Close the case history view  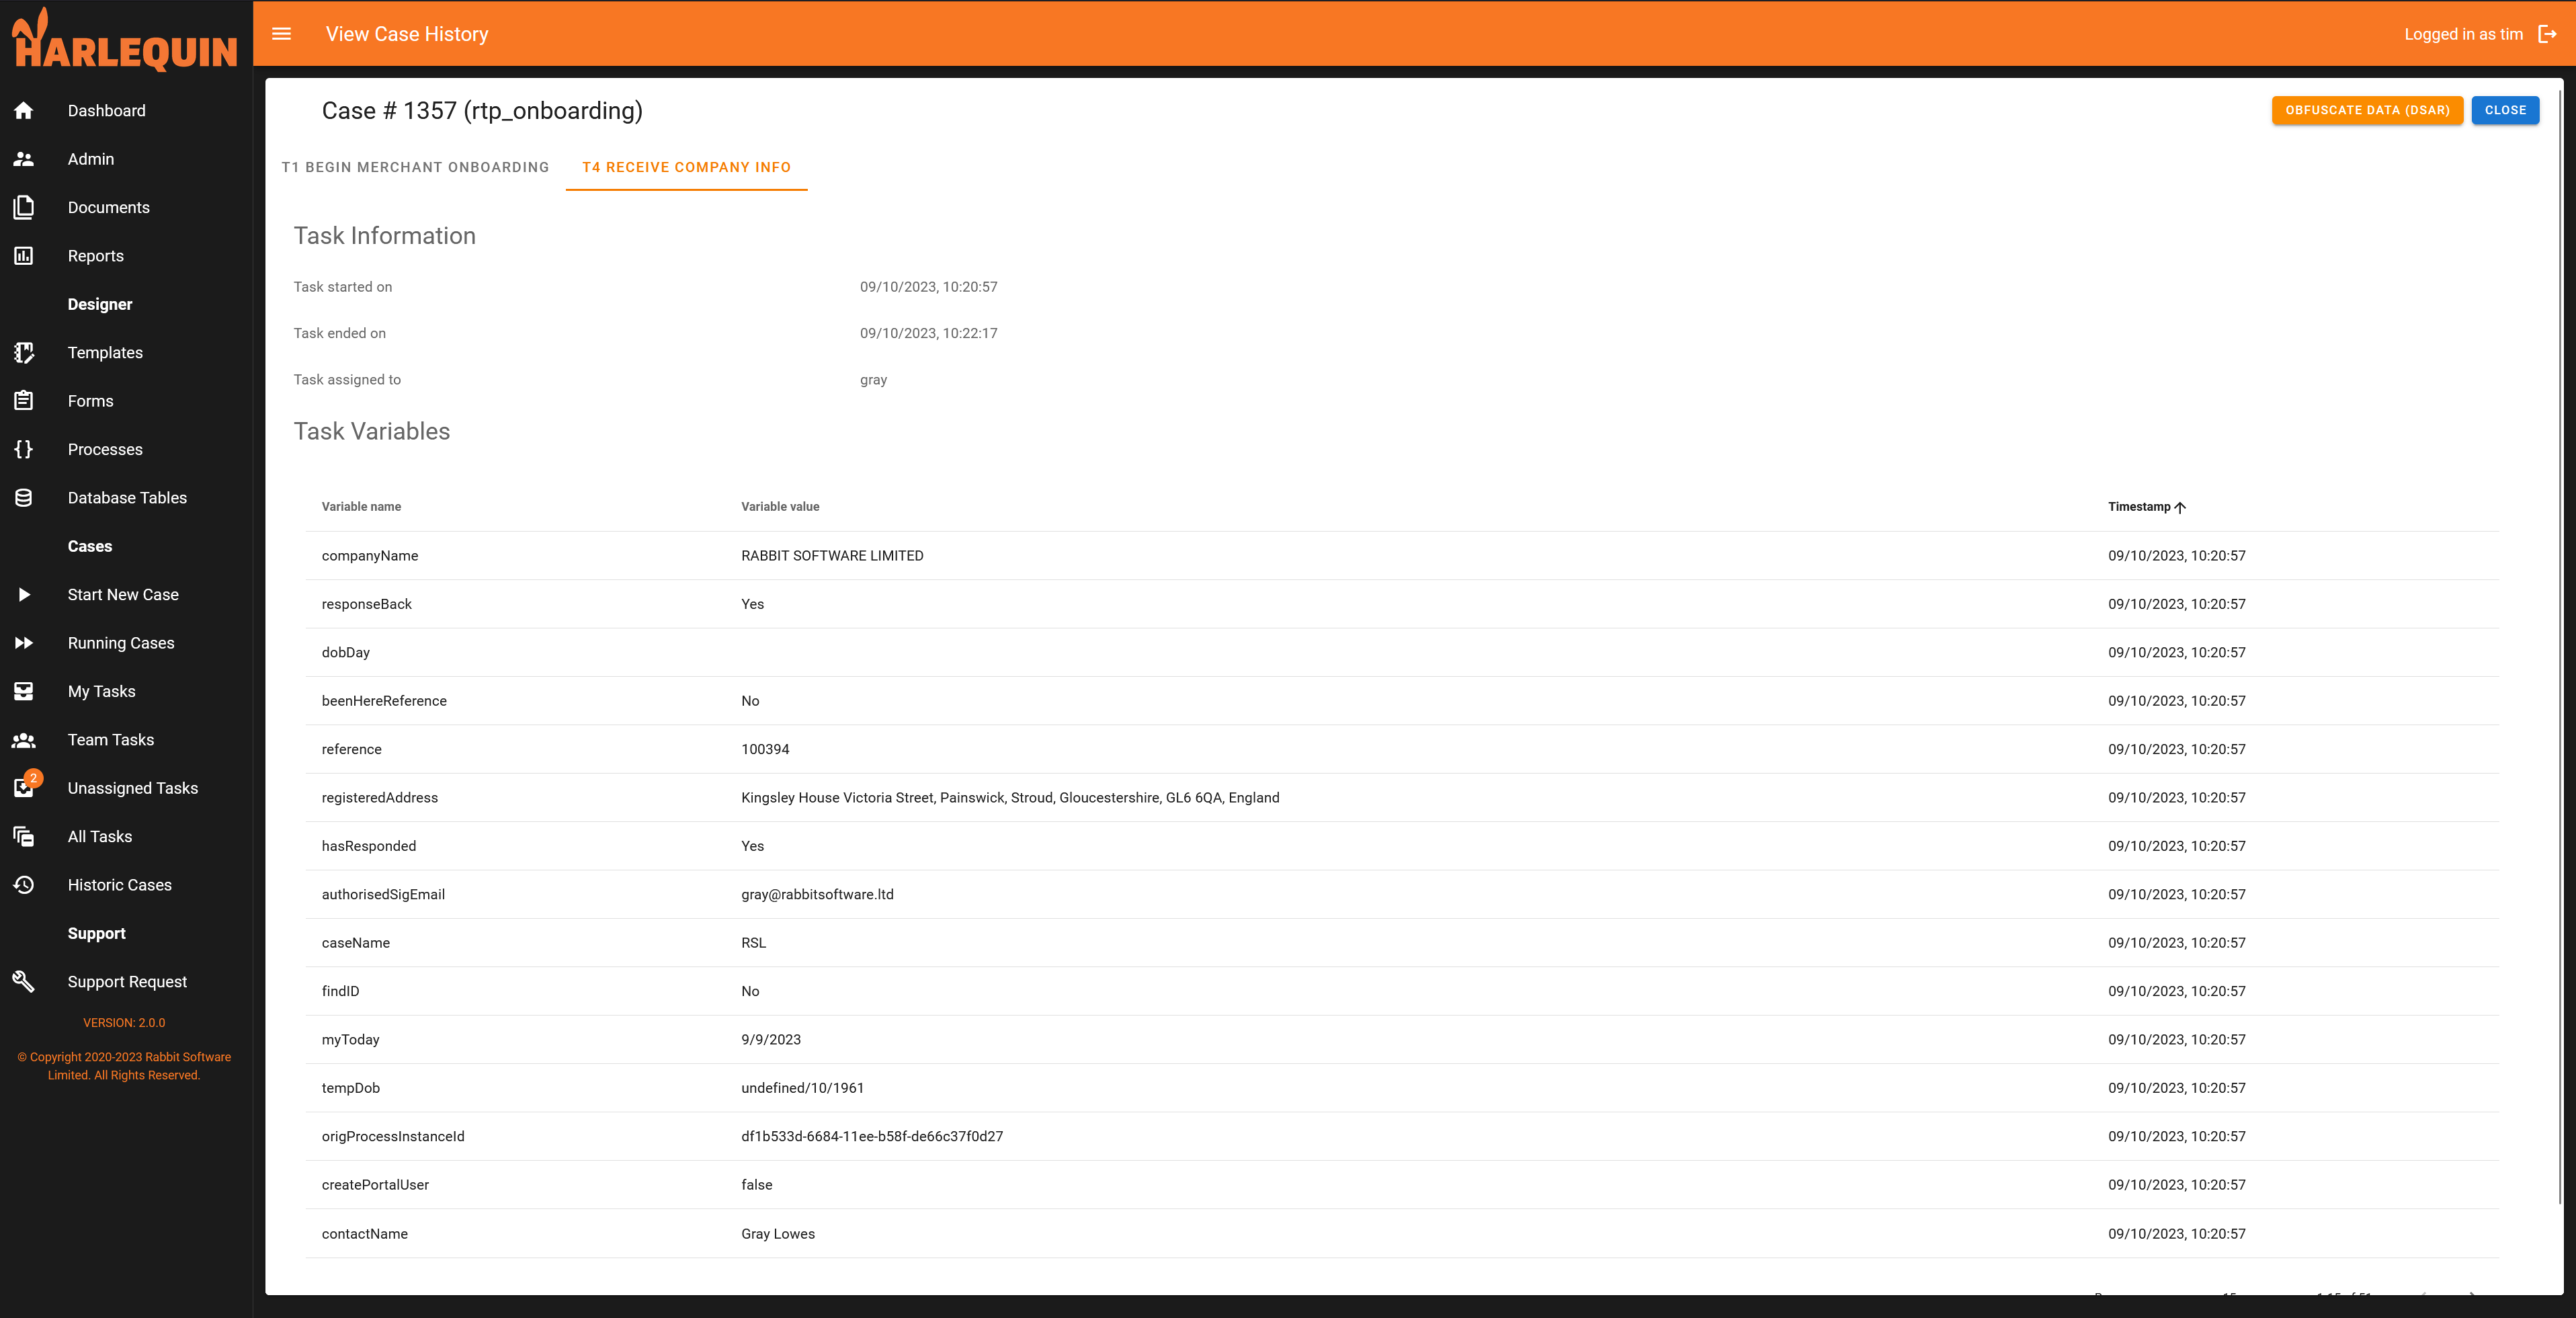click(x=2505, y=110)
